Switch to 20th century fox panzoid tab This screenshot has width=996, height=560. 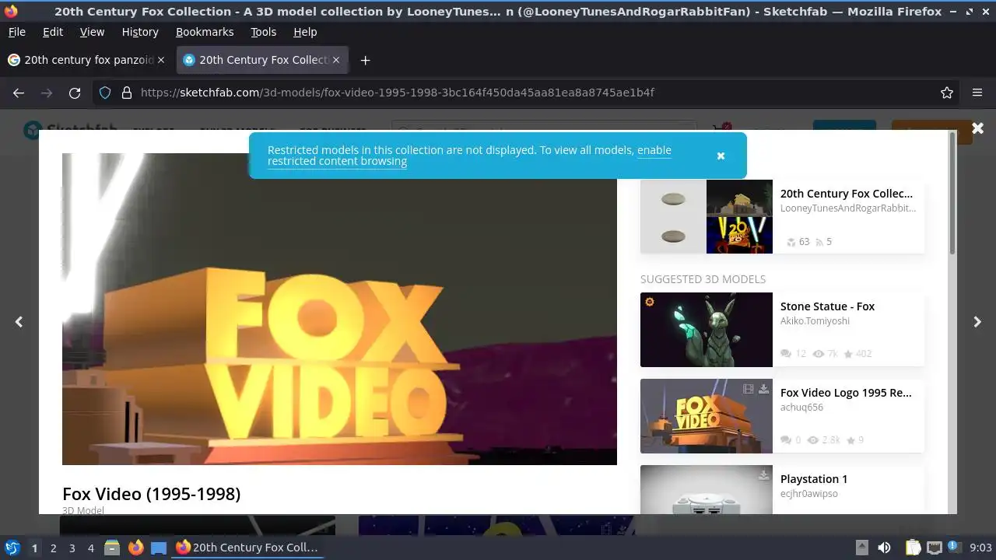click(86, 60)
